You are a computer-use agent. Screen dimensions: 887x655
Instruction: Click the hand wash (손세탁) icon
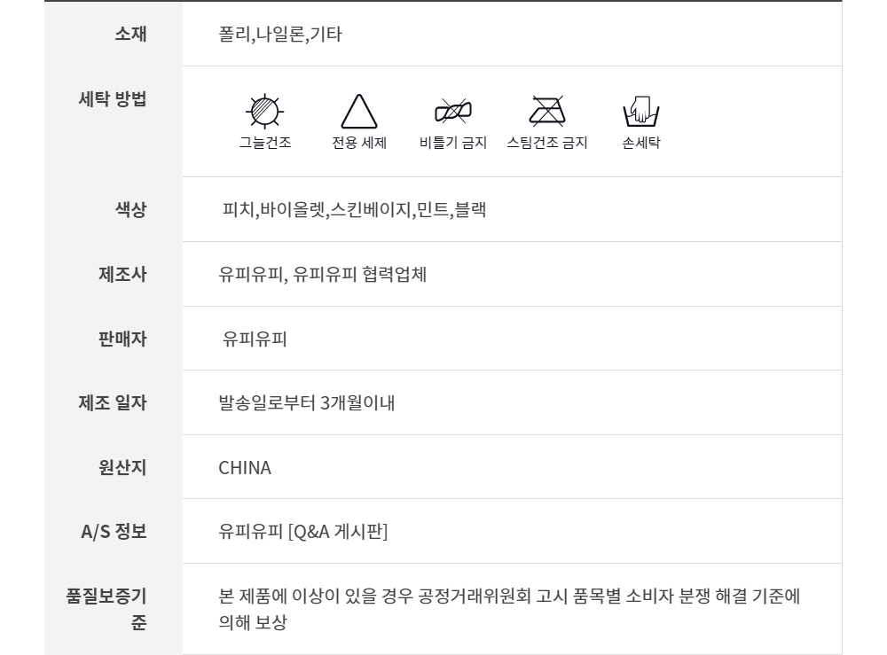click(x=641, y=111)
